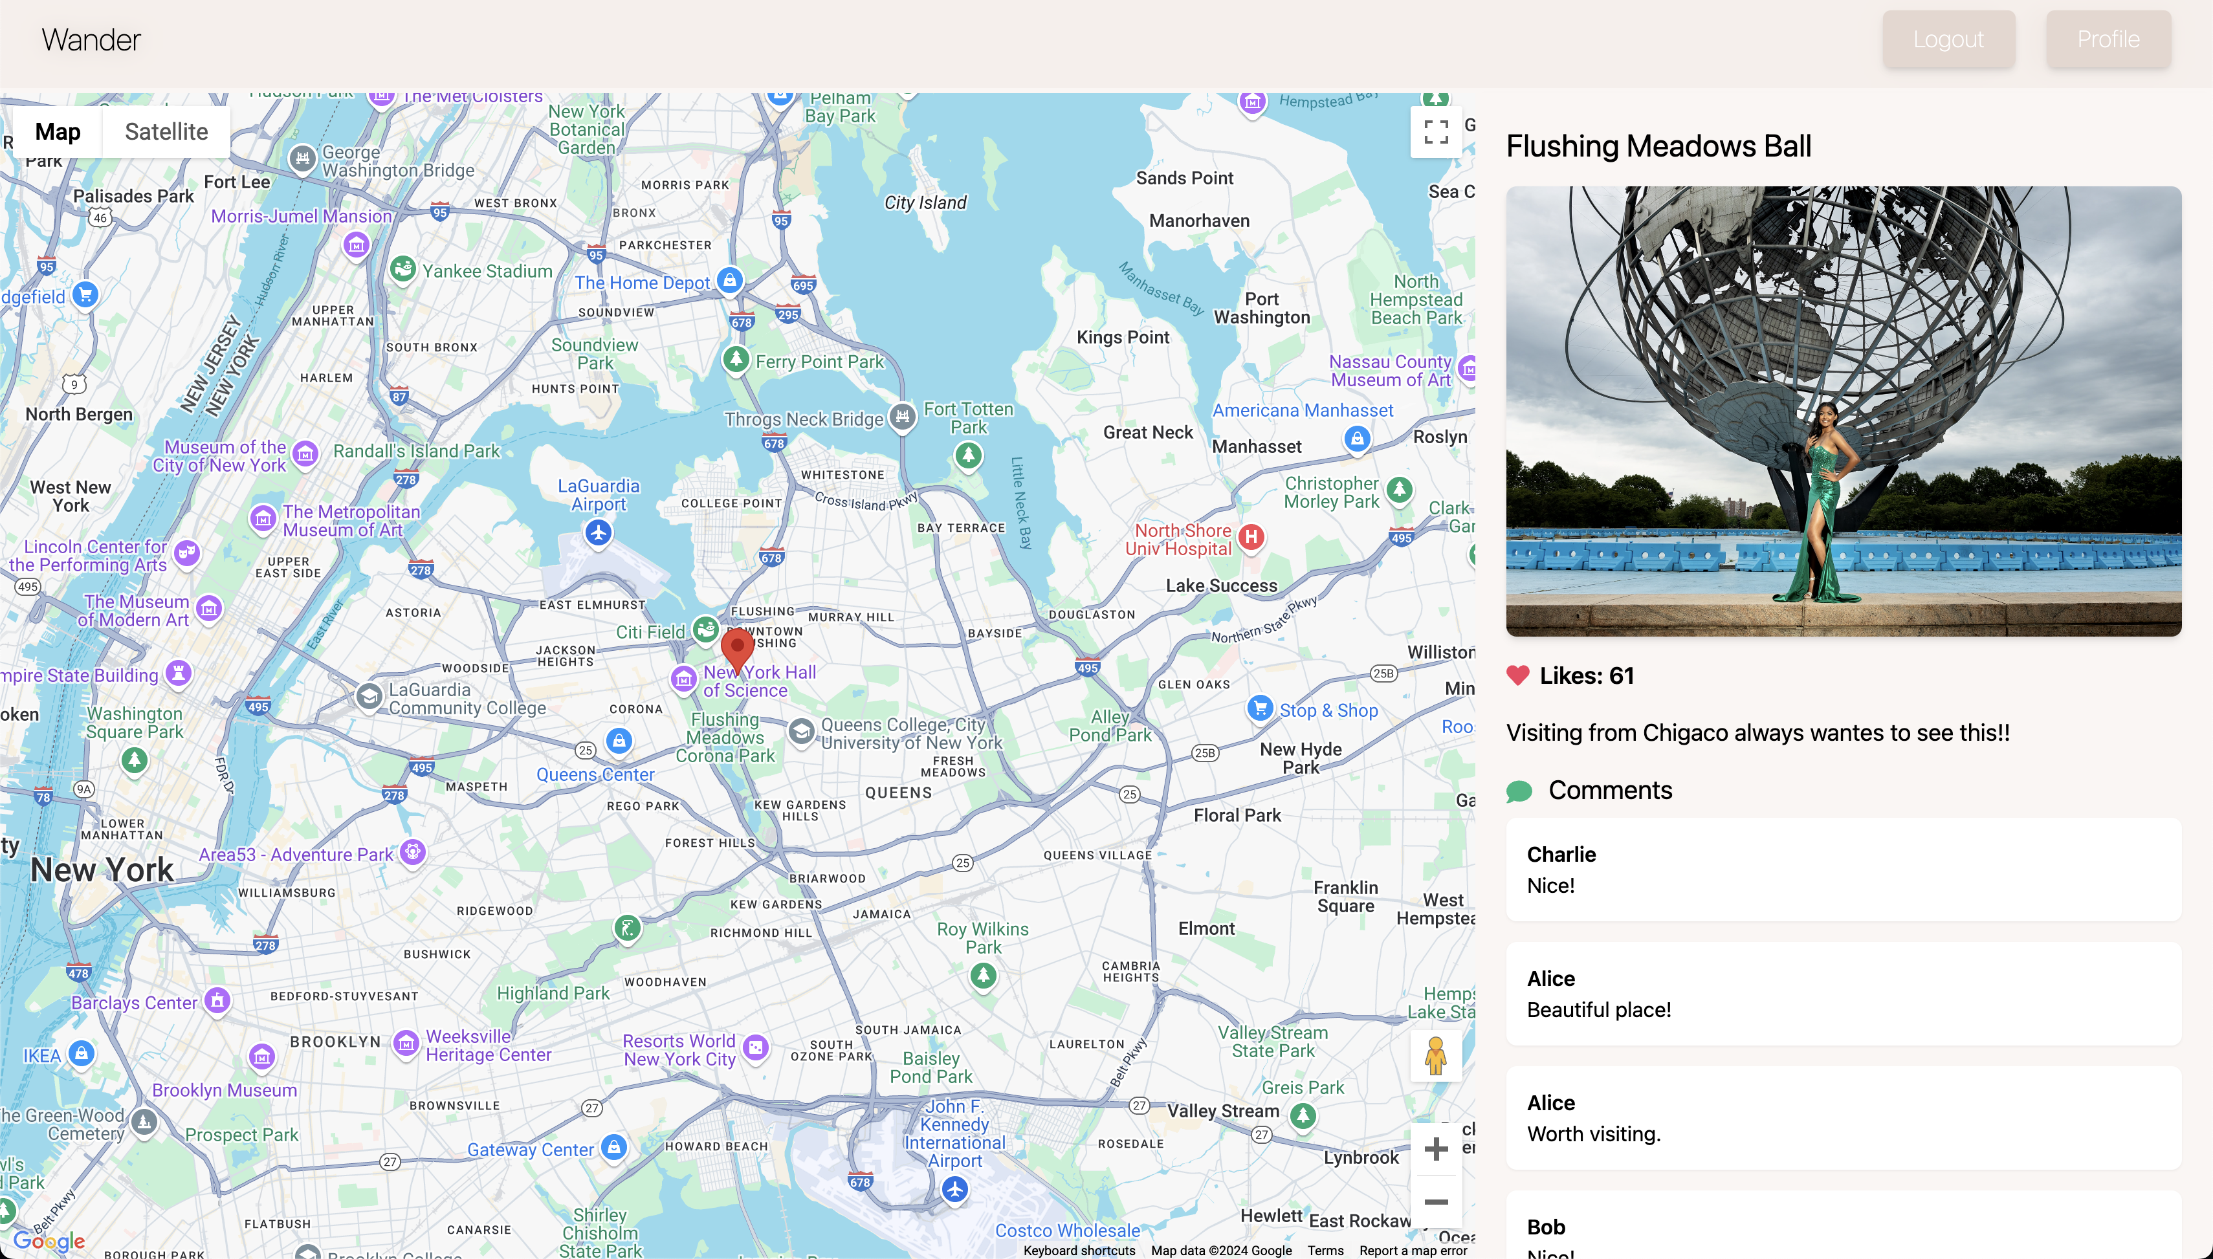Click the Flushing Meadows Ball photo
2213x1259 pixels.
point(1843,411)
